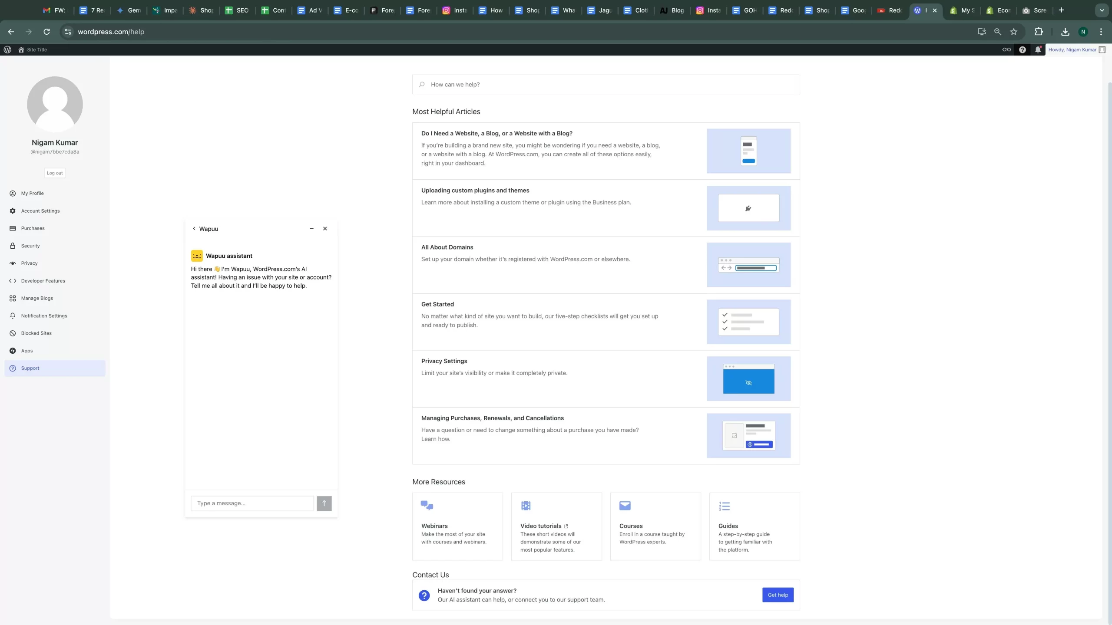The image size is (1112, 625).
Task: Select My Profile in the sidebar
Action: pos(55,193)
